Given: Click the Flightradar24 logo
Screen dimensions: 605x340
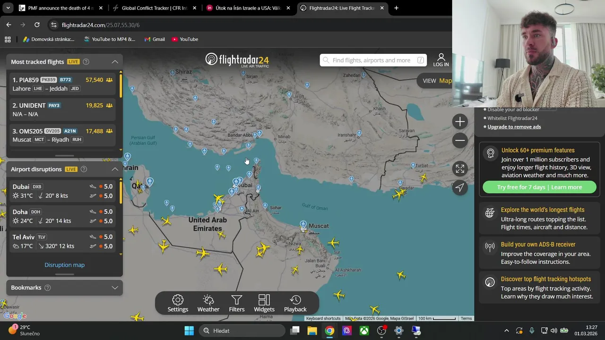Looking at the screenshot, I should (x=237, y=60).
